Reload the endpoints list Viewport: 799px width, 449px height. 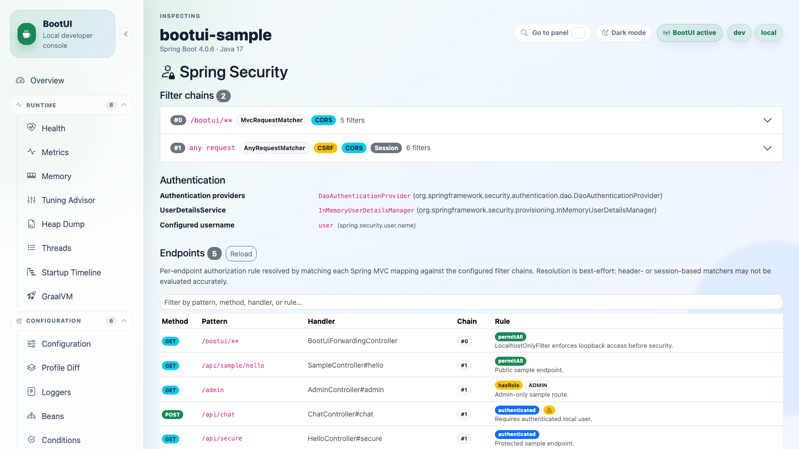(x=241, y=254)
